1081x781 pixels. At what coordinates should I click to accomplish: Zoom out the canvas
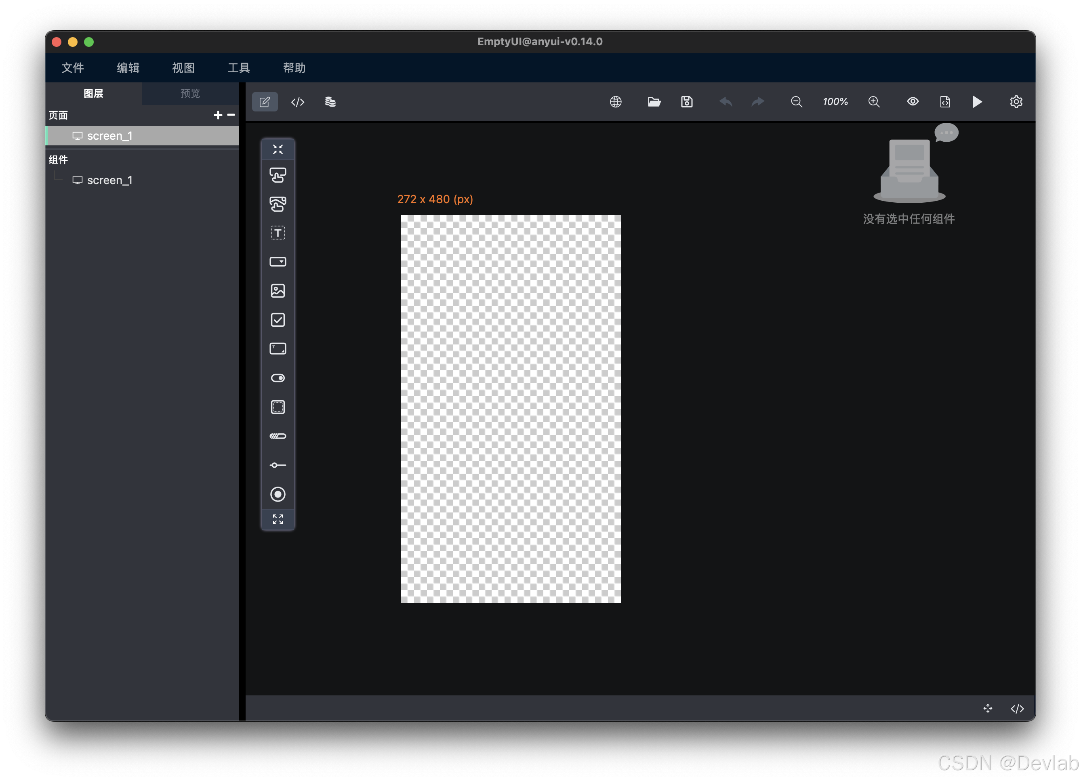tap(797, 102)
